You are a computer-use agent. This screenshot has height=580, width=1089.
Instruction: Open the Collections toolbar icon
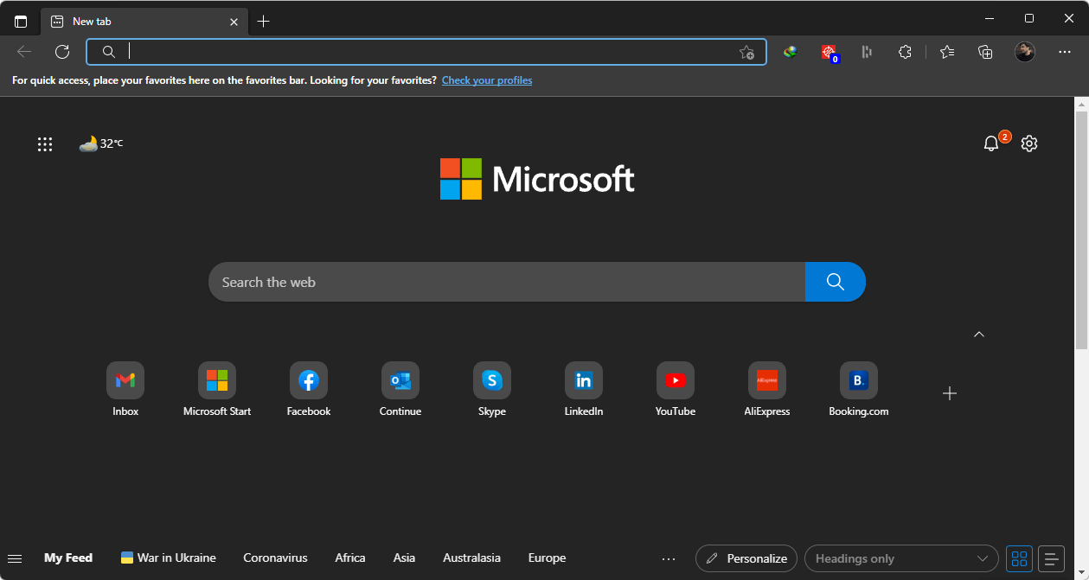point(985,52)
